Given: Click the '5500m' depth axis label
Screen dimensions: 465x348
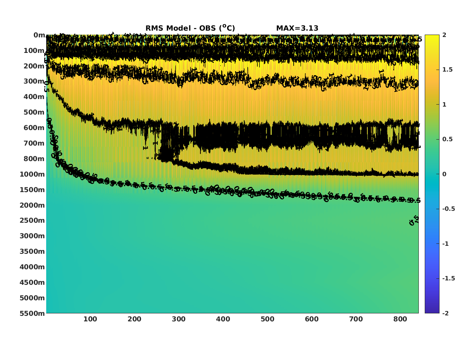Looking at the screenshot, I should (x=32, y=313).
